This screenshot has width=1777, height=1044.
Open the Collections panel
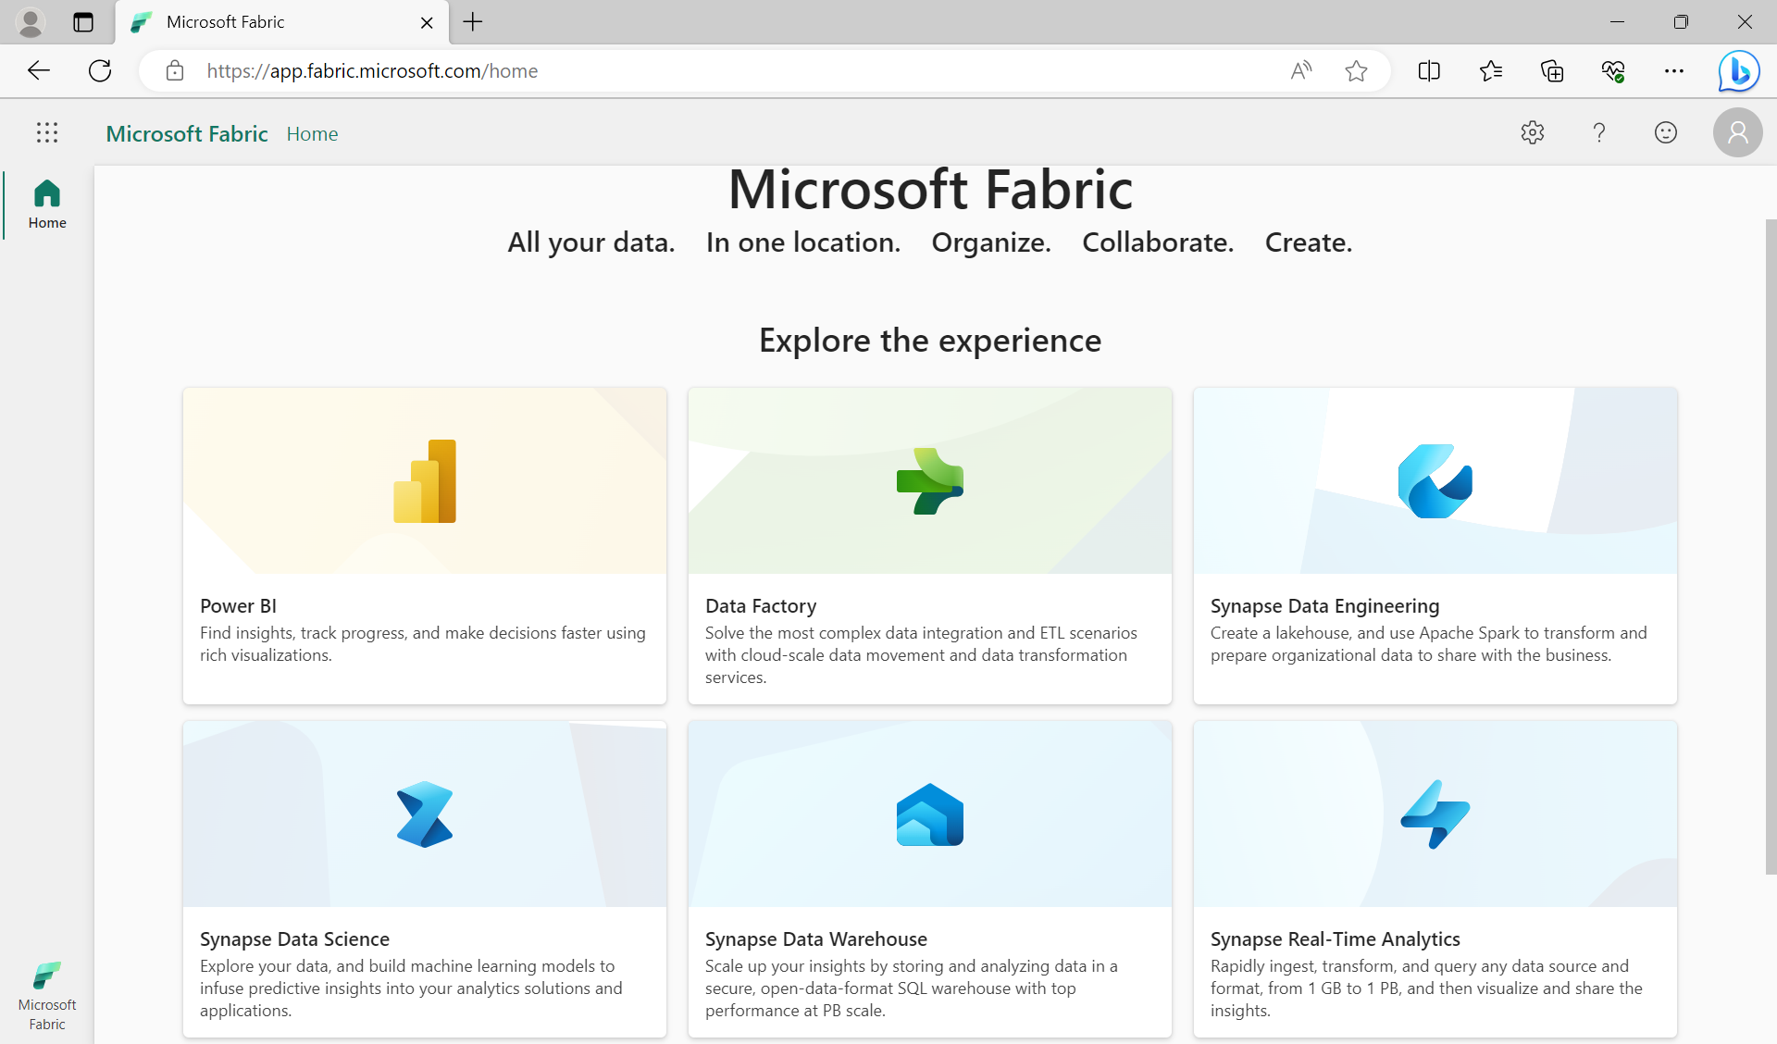coord(1552,70)
